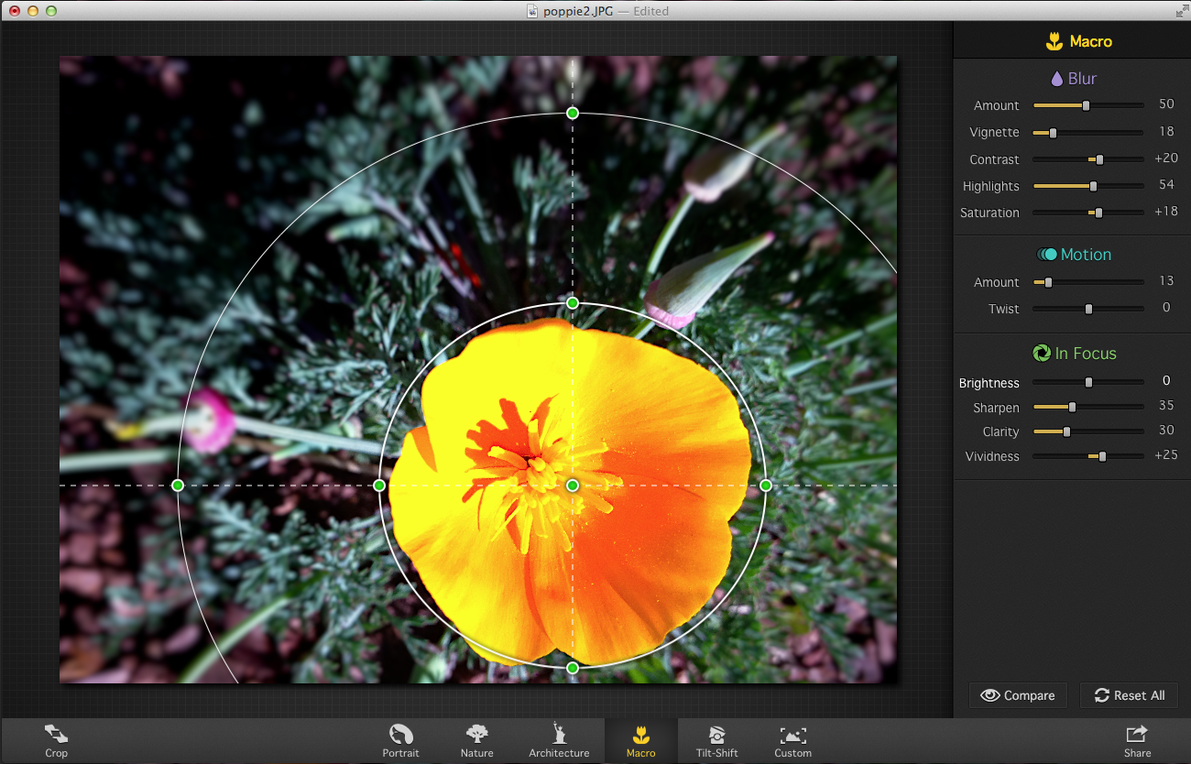The height and width of the screenshot is (764, 1191).
Task: Click the Blur Amount slider handle
Action: (1086, 105)
